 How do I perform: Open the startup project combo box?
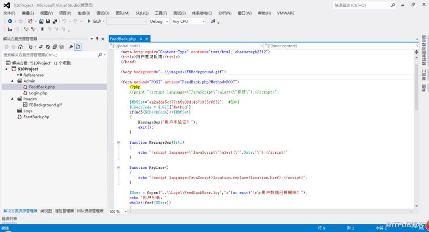[x=126, y=21]
